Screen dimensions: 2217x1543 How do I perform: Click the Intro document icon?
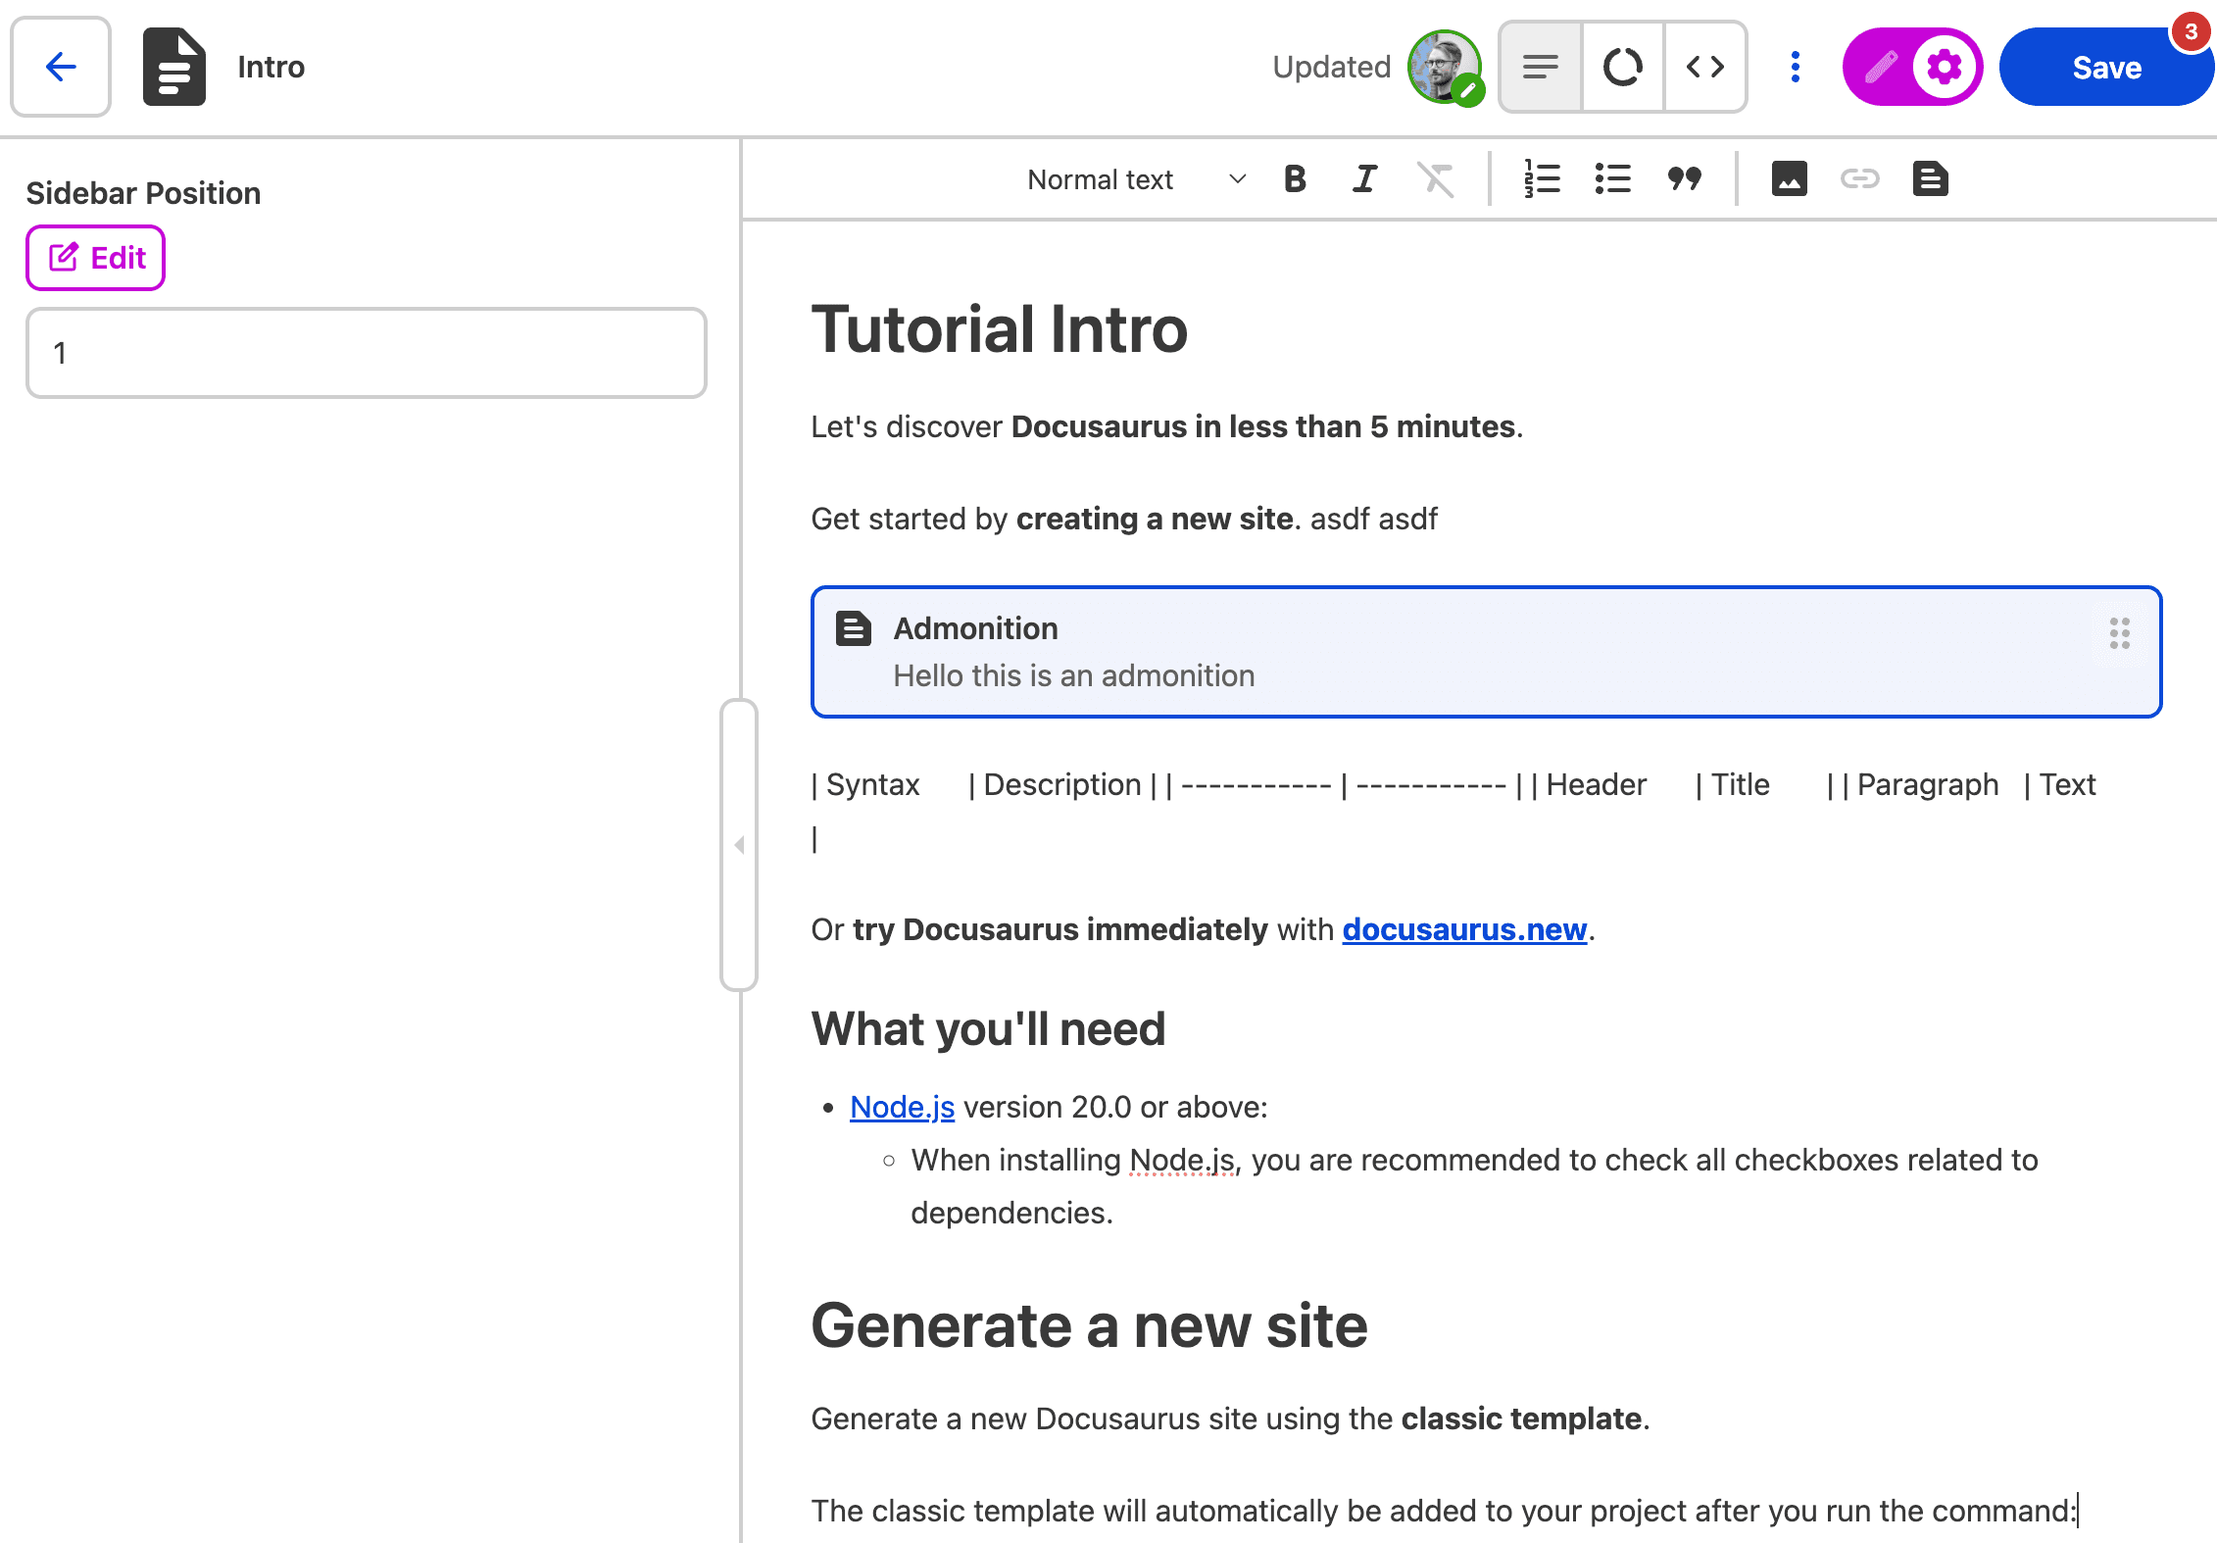coord(174,67)
